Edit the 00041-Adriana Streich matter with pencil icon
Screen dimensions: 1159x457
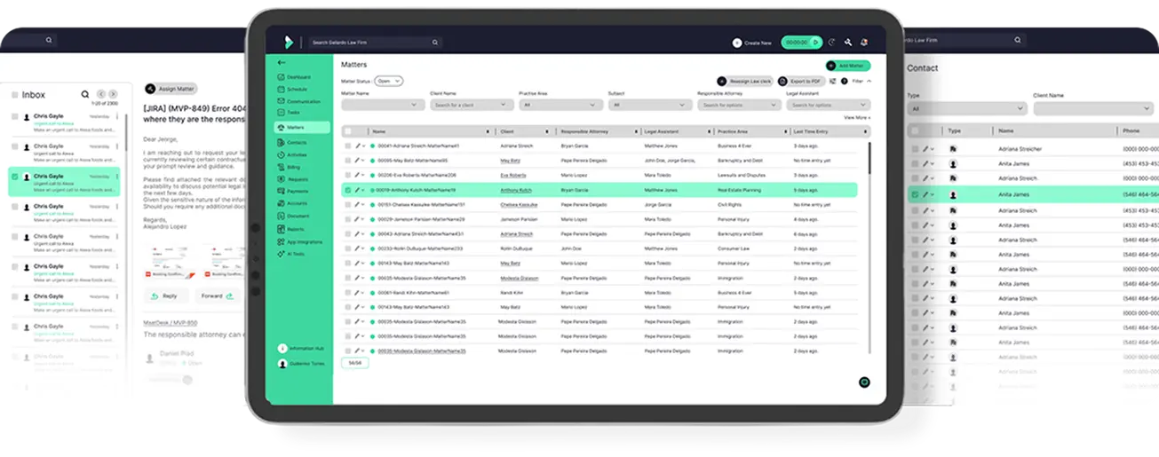357,145
